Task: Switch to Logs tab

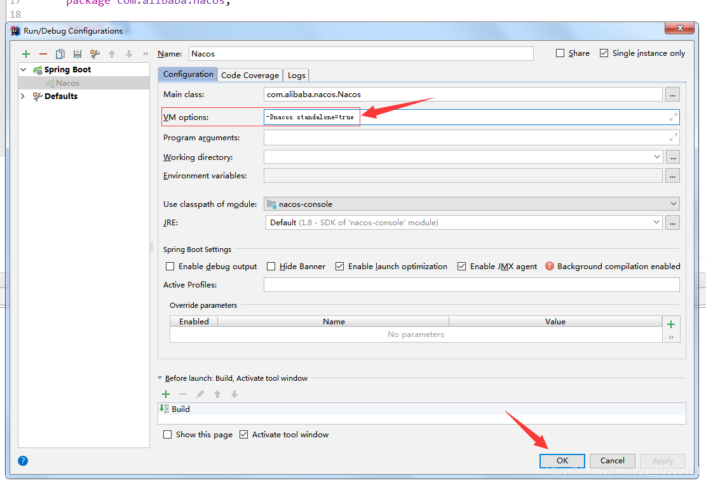Action: pos(296,75)
